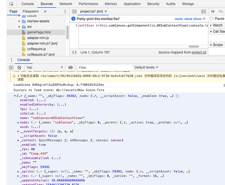Screen dimensions: 225x185
Task: Evaluate the uuid: (...) getter
Action: click(36, 127)
